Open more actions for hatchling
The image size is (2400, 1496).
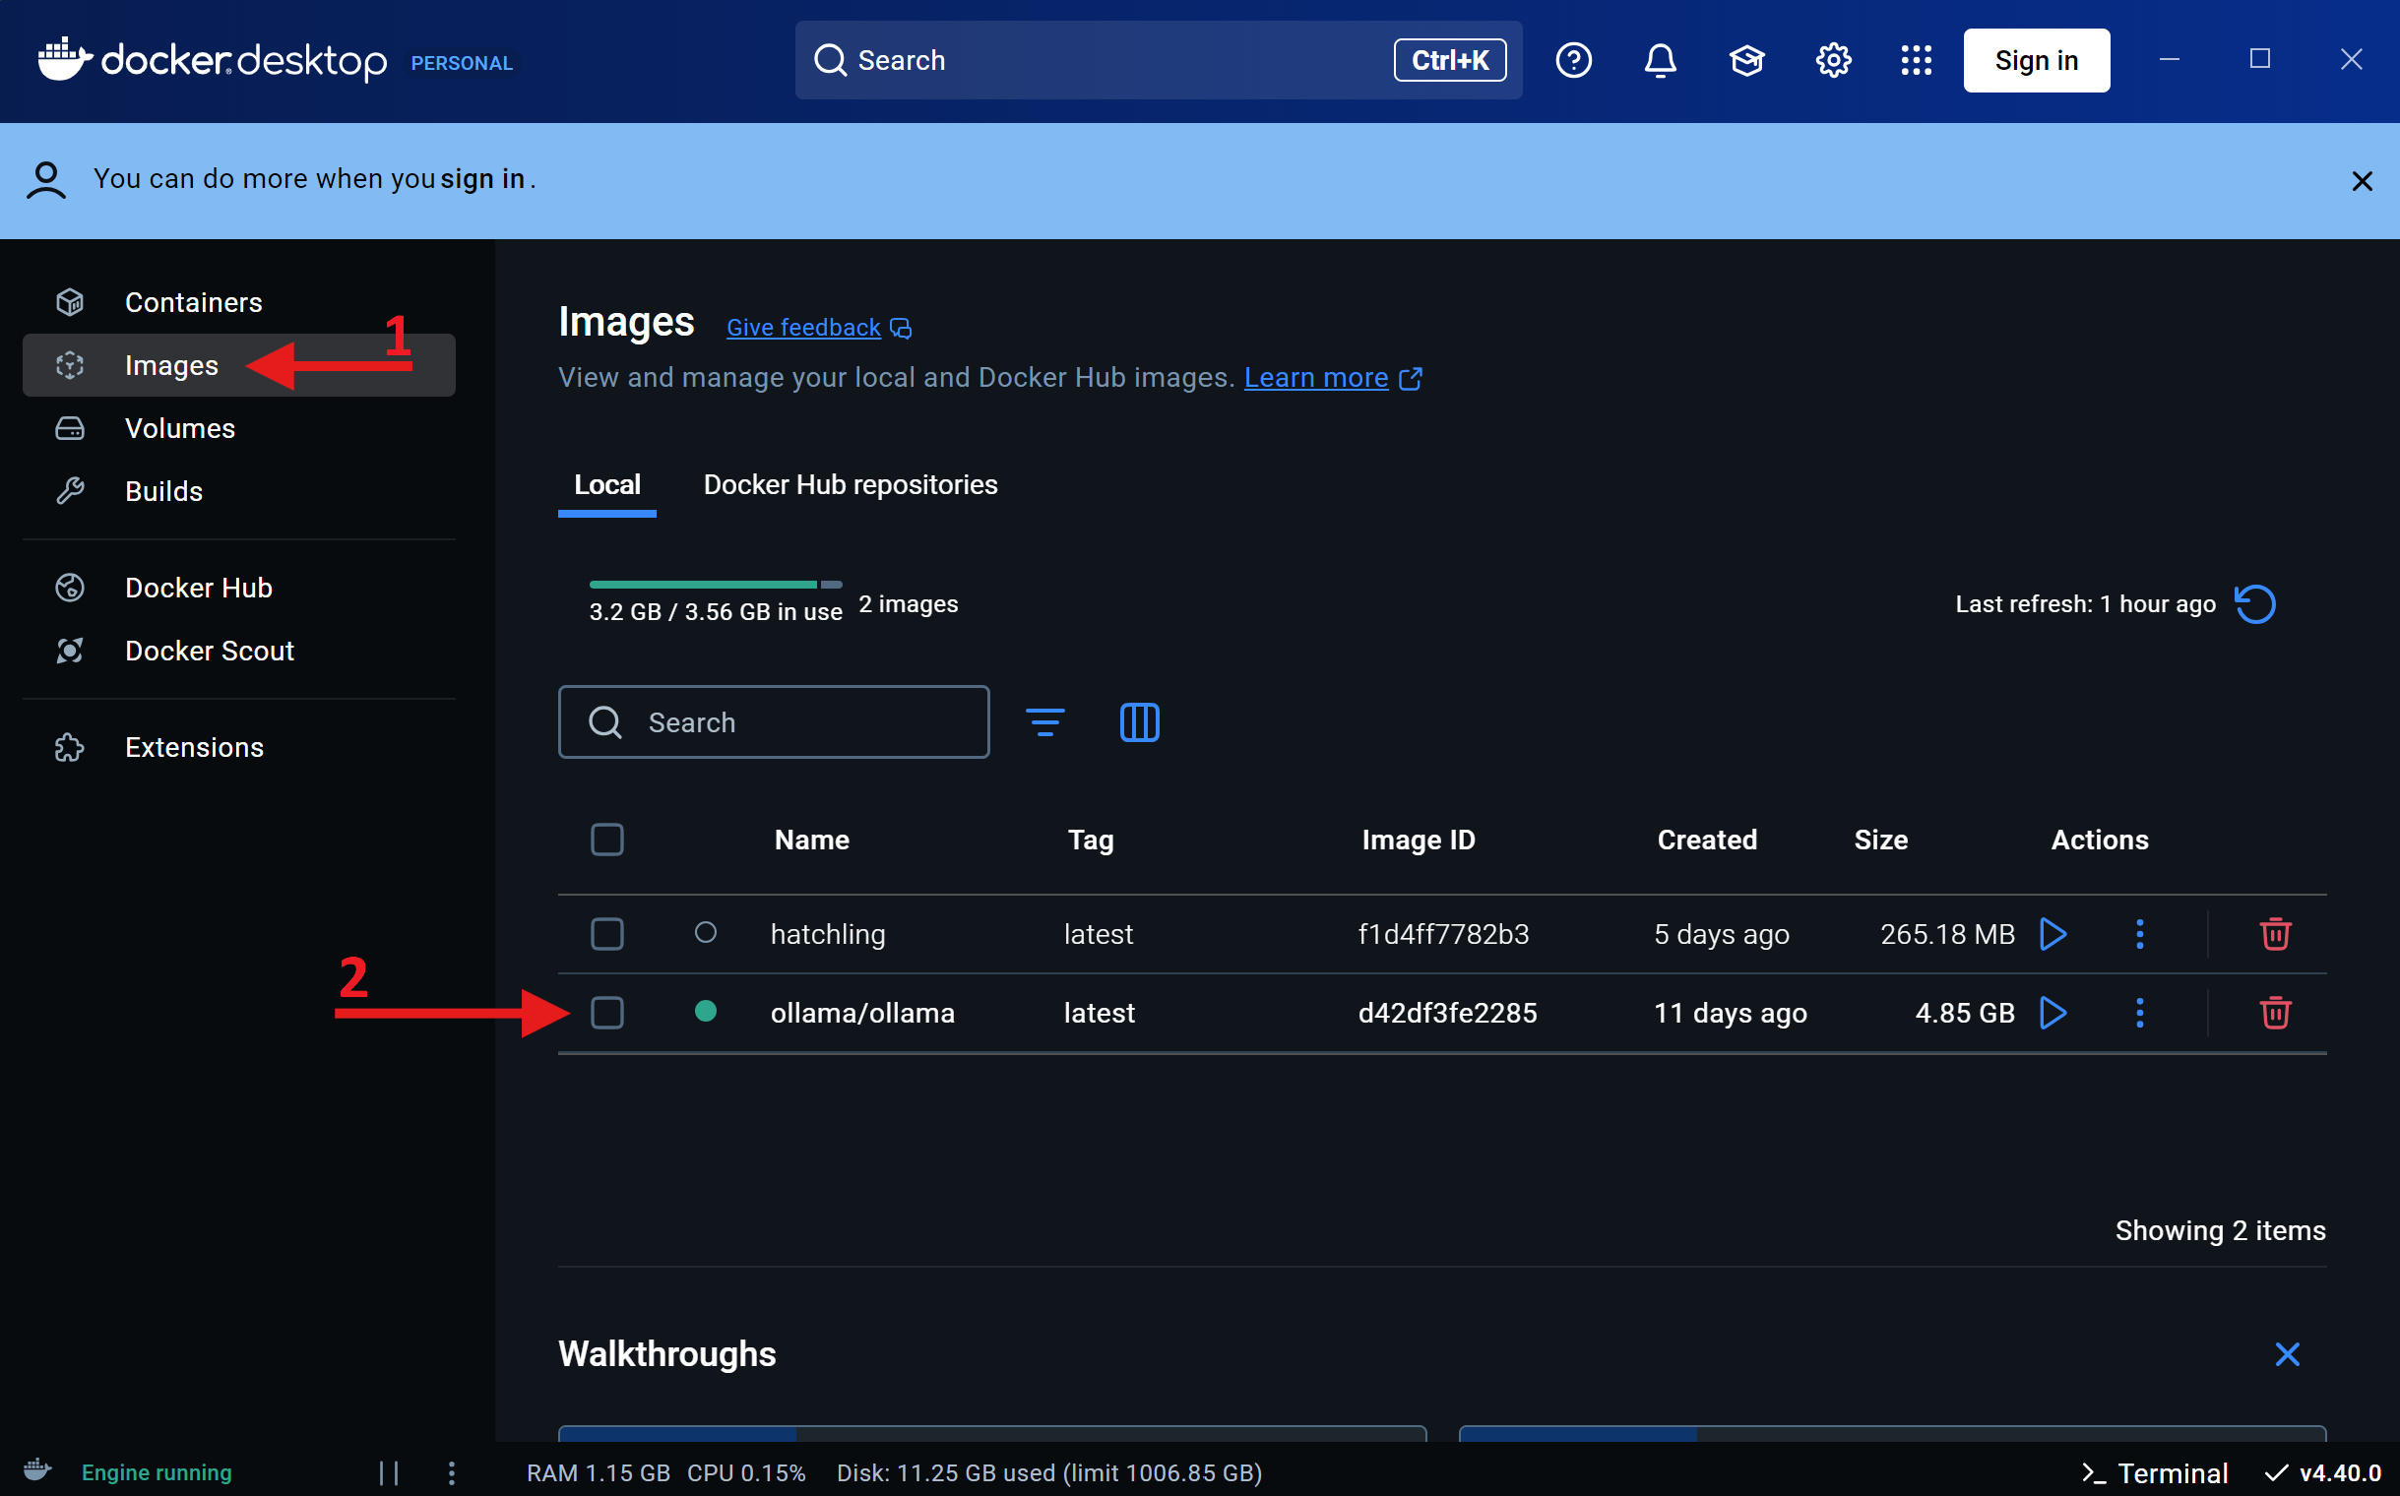coord(2139,934)
